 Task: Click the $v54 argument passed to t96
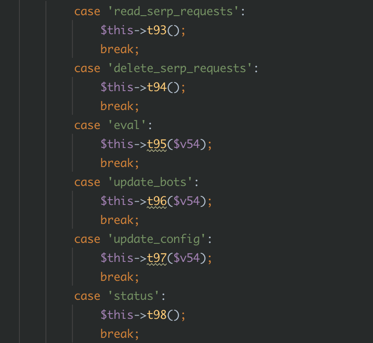(186, 201)
